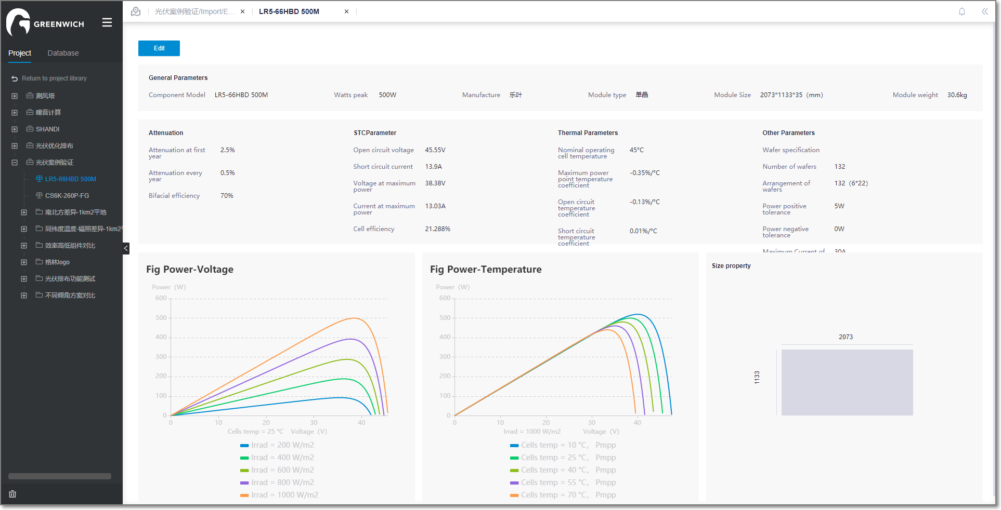
Task: Click the sidebar horizontal scrollbar
Action: click(60, 476)
